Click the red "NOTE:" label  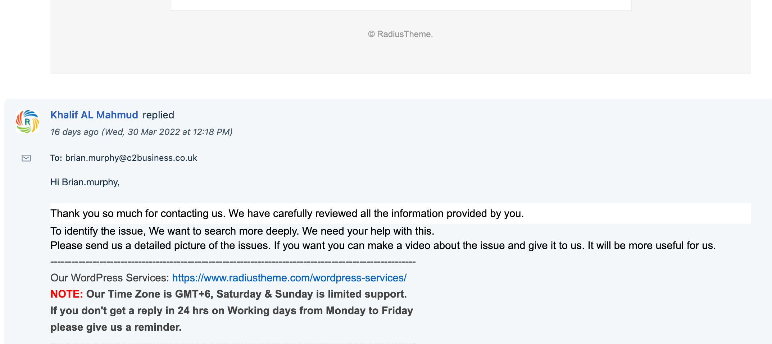click(67, 294)
